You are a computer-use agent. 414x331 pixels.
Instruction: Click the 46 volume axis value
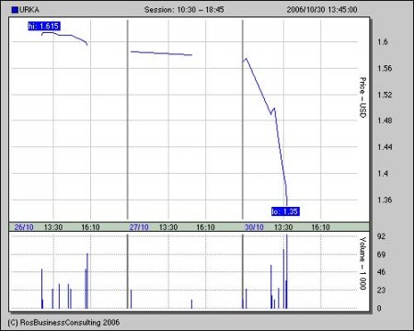(381, 272)
